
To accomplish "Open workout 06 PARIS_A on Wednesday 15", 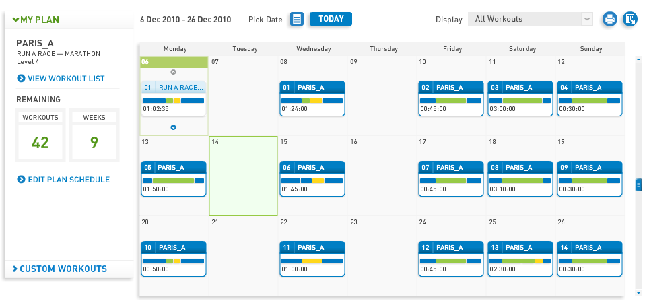I will 312,178.
